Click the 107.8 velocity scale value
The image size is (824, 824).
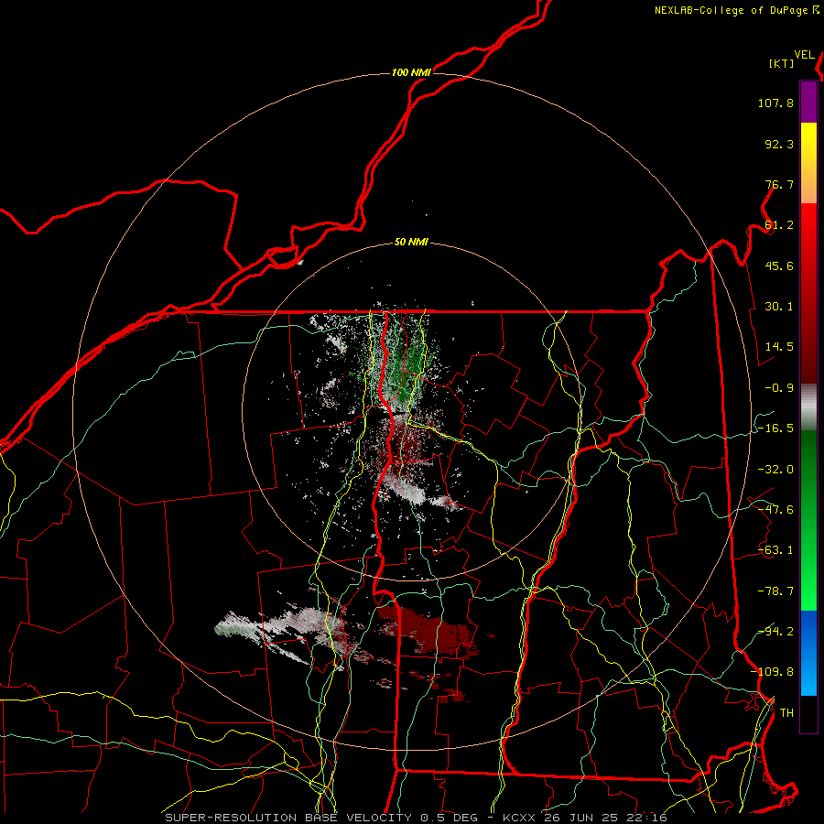coord(775,103)
